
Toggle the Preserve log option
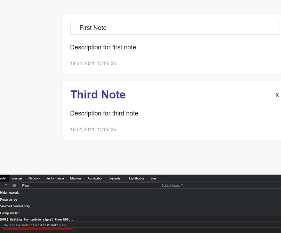pyautogui.click(x=9, y=200)
